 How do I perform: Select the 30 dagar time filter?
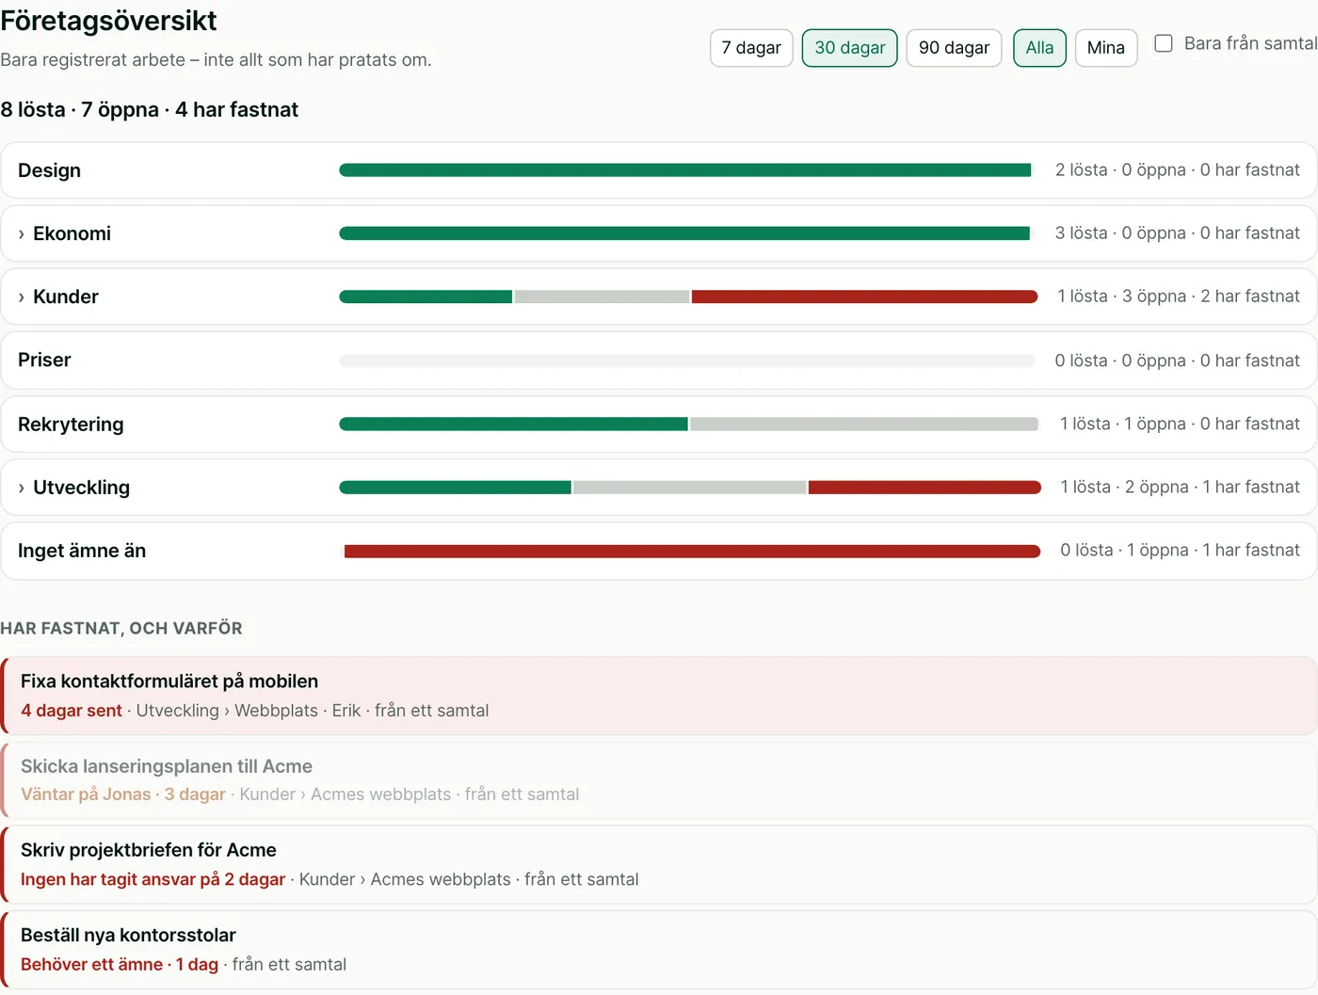coord(849,48)
